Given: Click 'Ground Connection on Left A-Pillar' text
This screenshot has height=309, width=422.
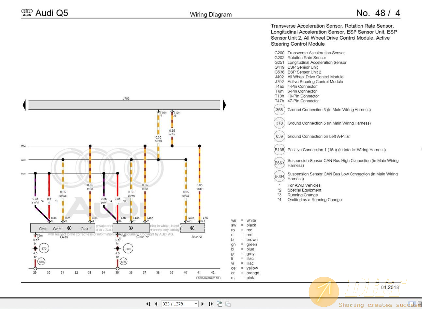Looking at the screenshot, I should coord(319,136).
